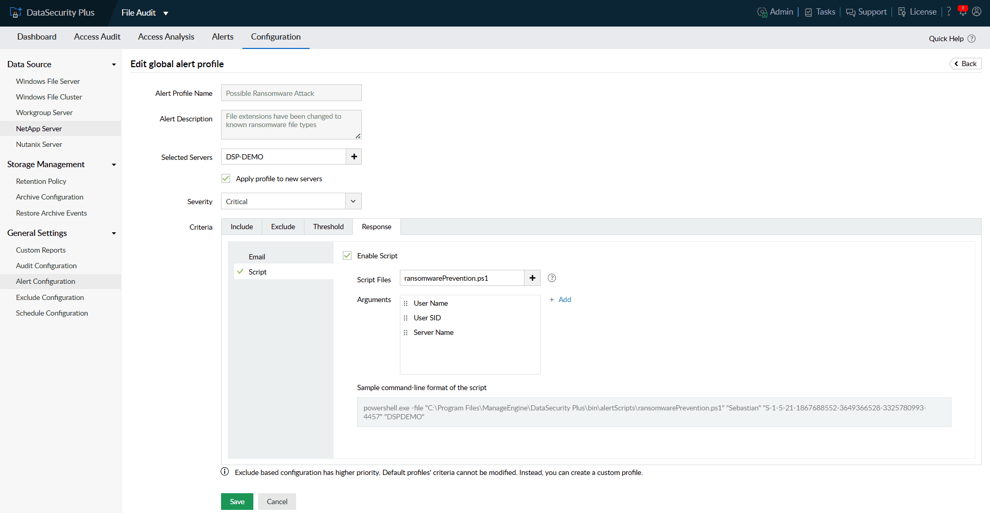Click the drag handle for User Name argument
This screenshot has width=990, height=513.
coord(406,304)
